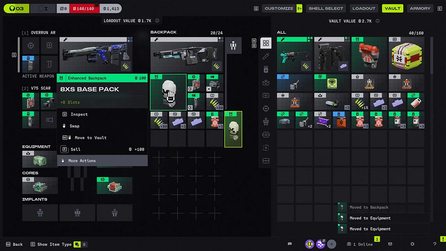Switch to the Armory tab
This screenshot has height=251, width=446.
click(420, 8)
